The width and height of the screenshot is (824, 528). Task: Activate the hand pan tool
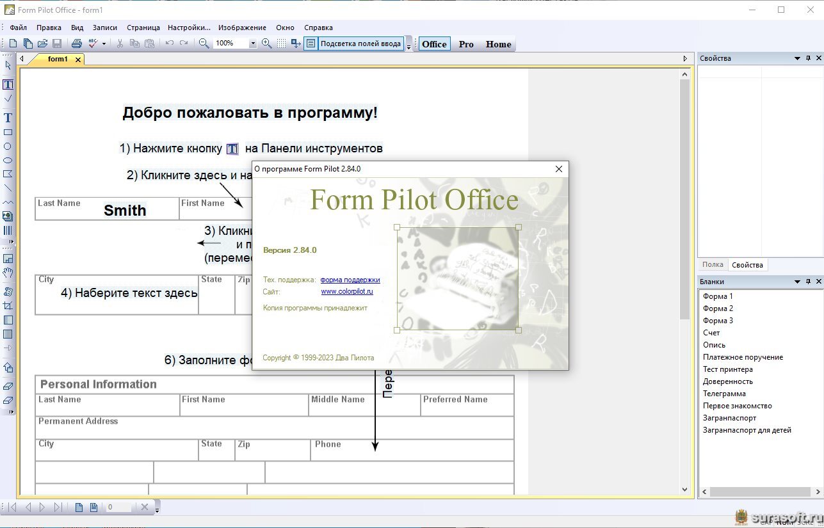pos(8,273)
